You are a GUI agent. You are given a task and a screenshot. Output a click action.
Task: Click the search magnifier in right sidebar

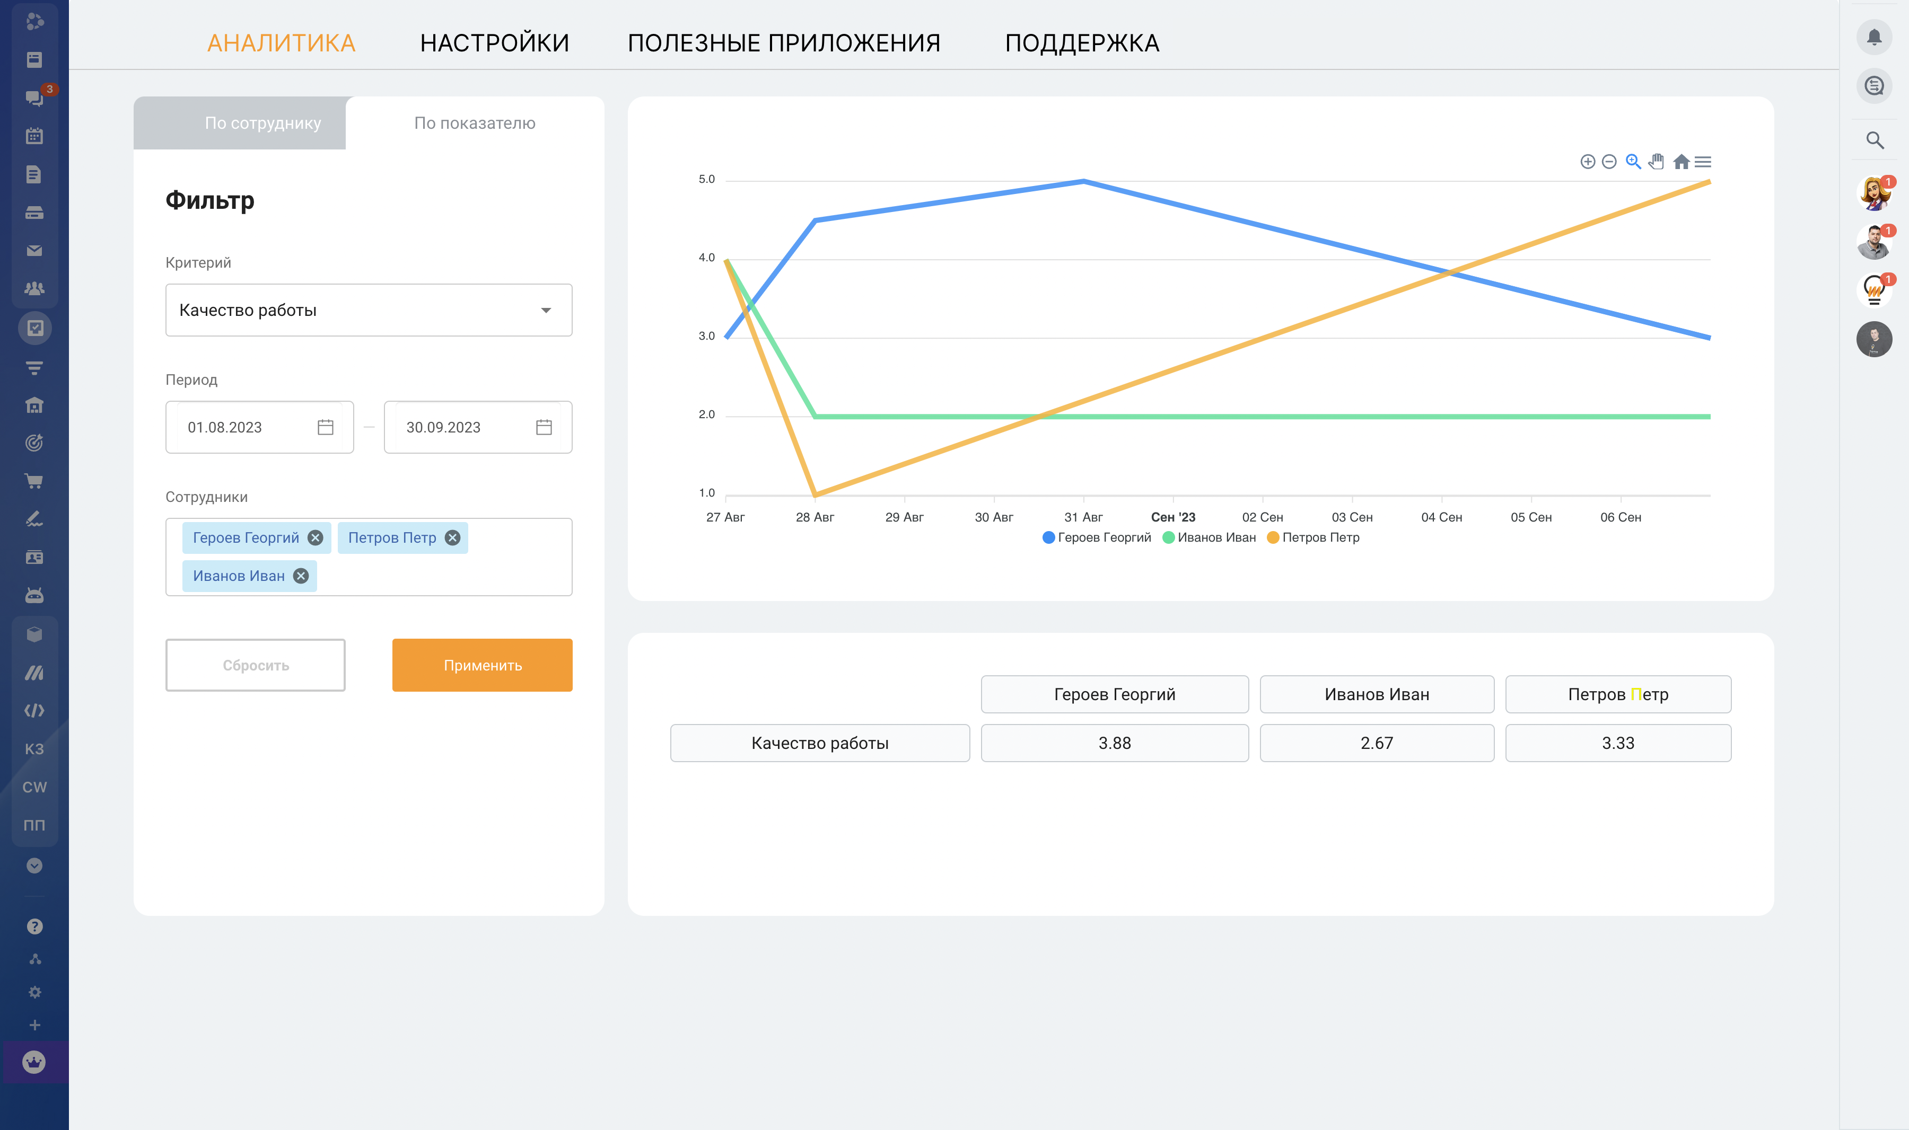[x=1874, y=140]
